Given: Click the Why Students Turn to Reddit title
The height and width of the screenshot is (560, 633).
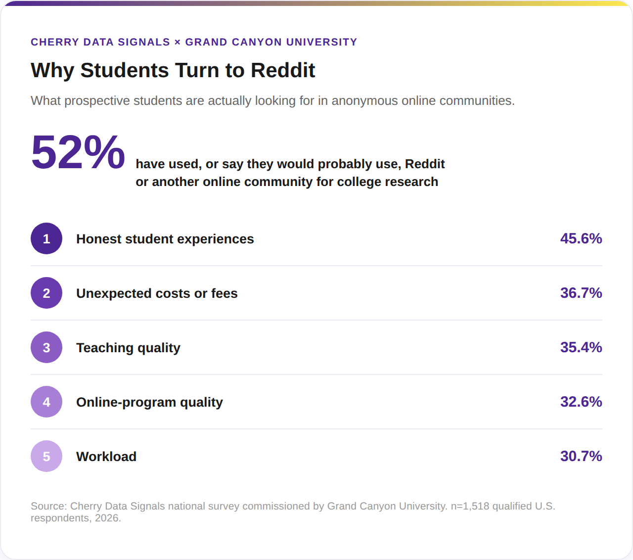Looking at the screenshot, I should click(x=173, y=70).
